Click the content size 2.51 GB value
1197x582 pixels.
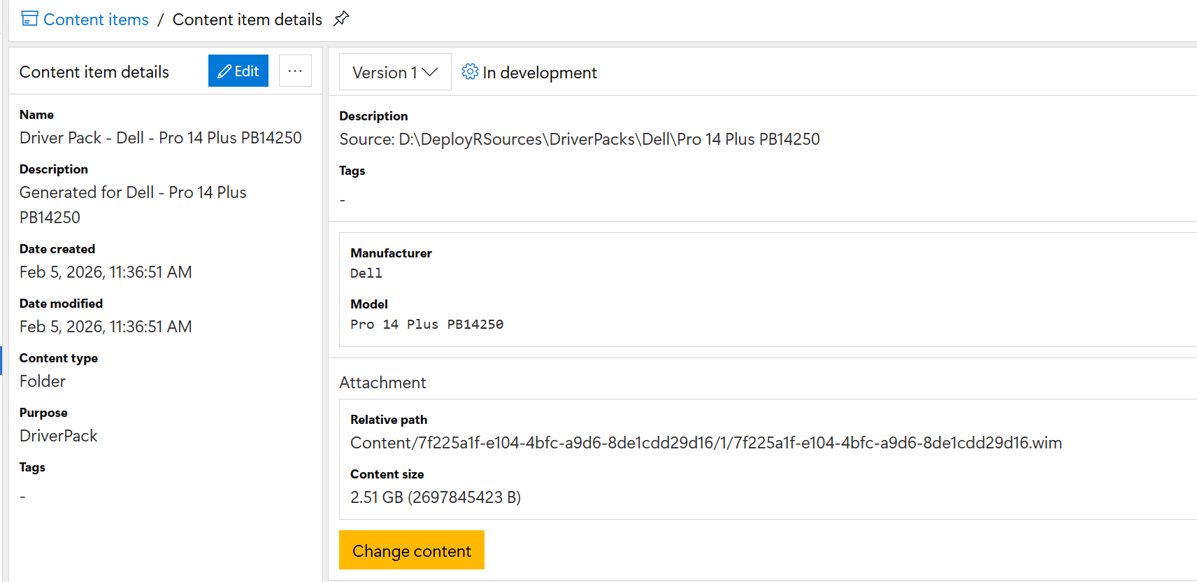coord(436,497)
